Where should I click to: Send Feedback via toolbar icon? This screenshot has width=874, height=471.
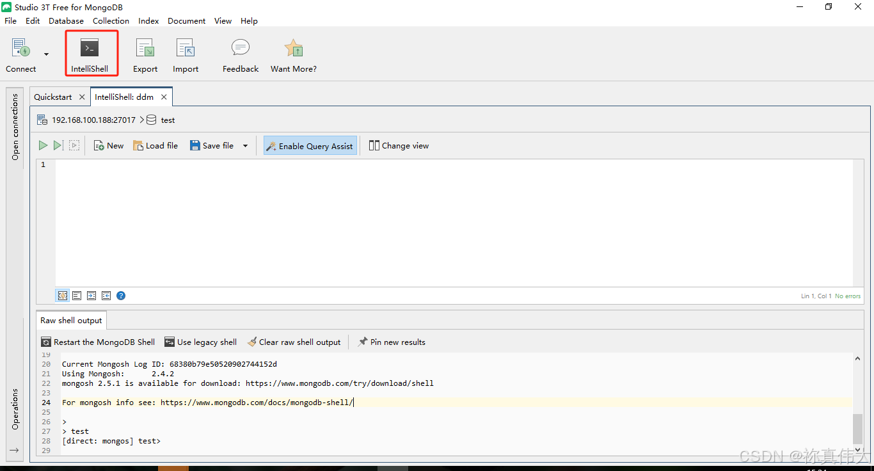coord(241,54)
